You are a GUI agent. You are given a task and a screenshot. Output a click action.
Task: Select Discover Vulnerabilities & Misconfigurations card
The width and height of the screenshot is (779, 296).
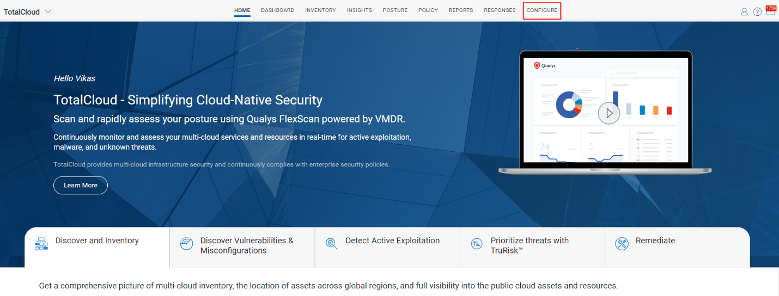coord(242,247)
